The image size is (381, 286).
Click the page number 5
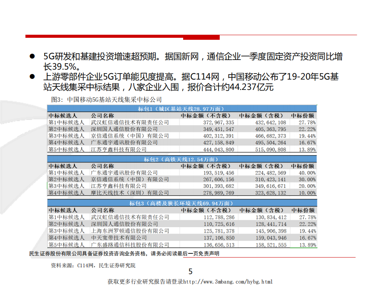click(x=190, y=271)
